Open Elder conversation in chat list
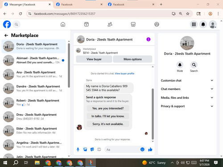223x167 pixels. [x=33, y=131]
